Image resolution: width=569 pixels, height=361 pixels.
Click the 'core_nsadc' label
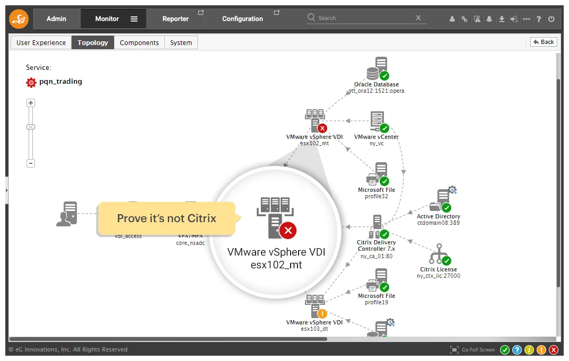pos(190,243)
